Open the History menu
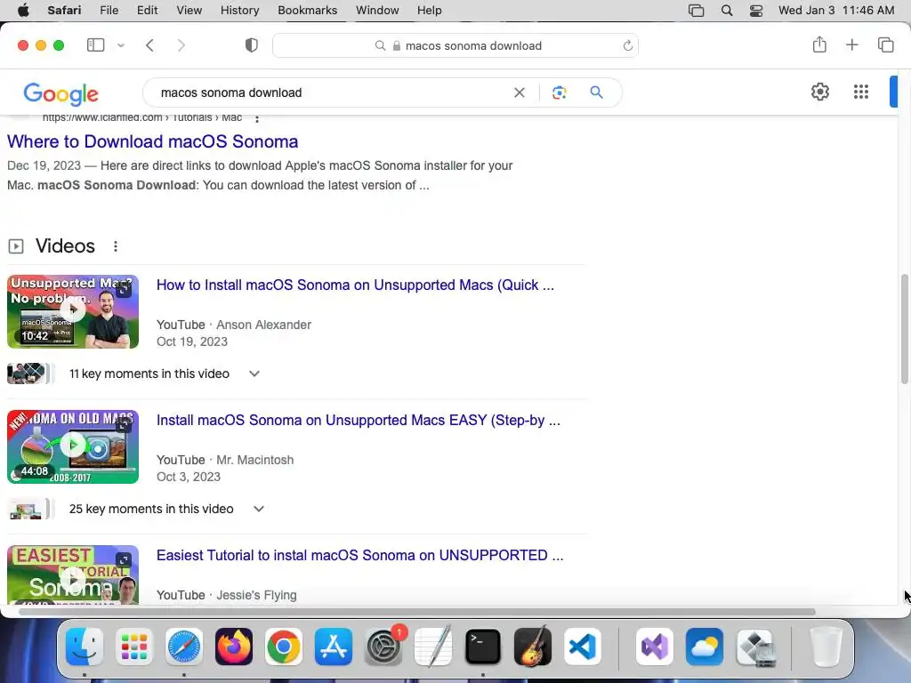 pos(239,11)
